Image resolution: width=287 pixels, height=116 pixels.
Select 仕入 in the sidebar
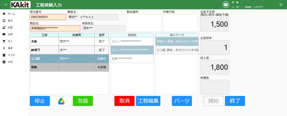click(x=10, y=41)
